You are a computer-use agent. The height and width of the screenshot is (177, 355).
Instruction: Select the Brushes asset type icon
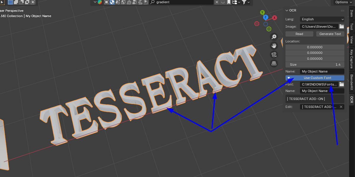pyautogui.click(x=129, y=2)
